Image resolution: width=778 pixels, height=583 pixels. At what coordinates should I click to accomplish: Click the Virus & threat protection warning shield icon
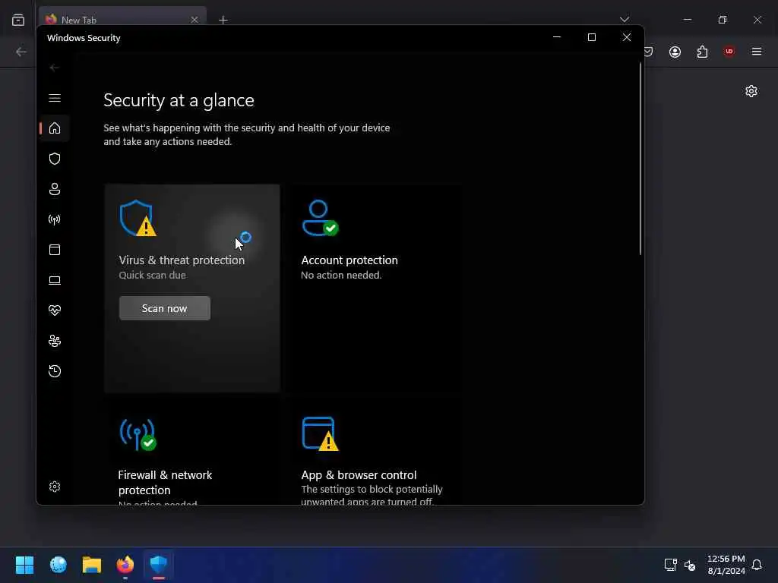click(x=138, y=218)
